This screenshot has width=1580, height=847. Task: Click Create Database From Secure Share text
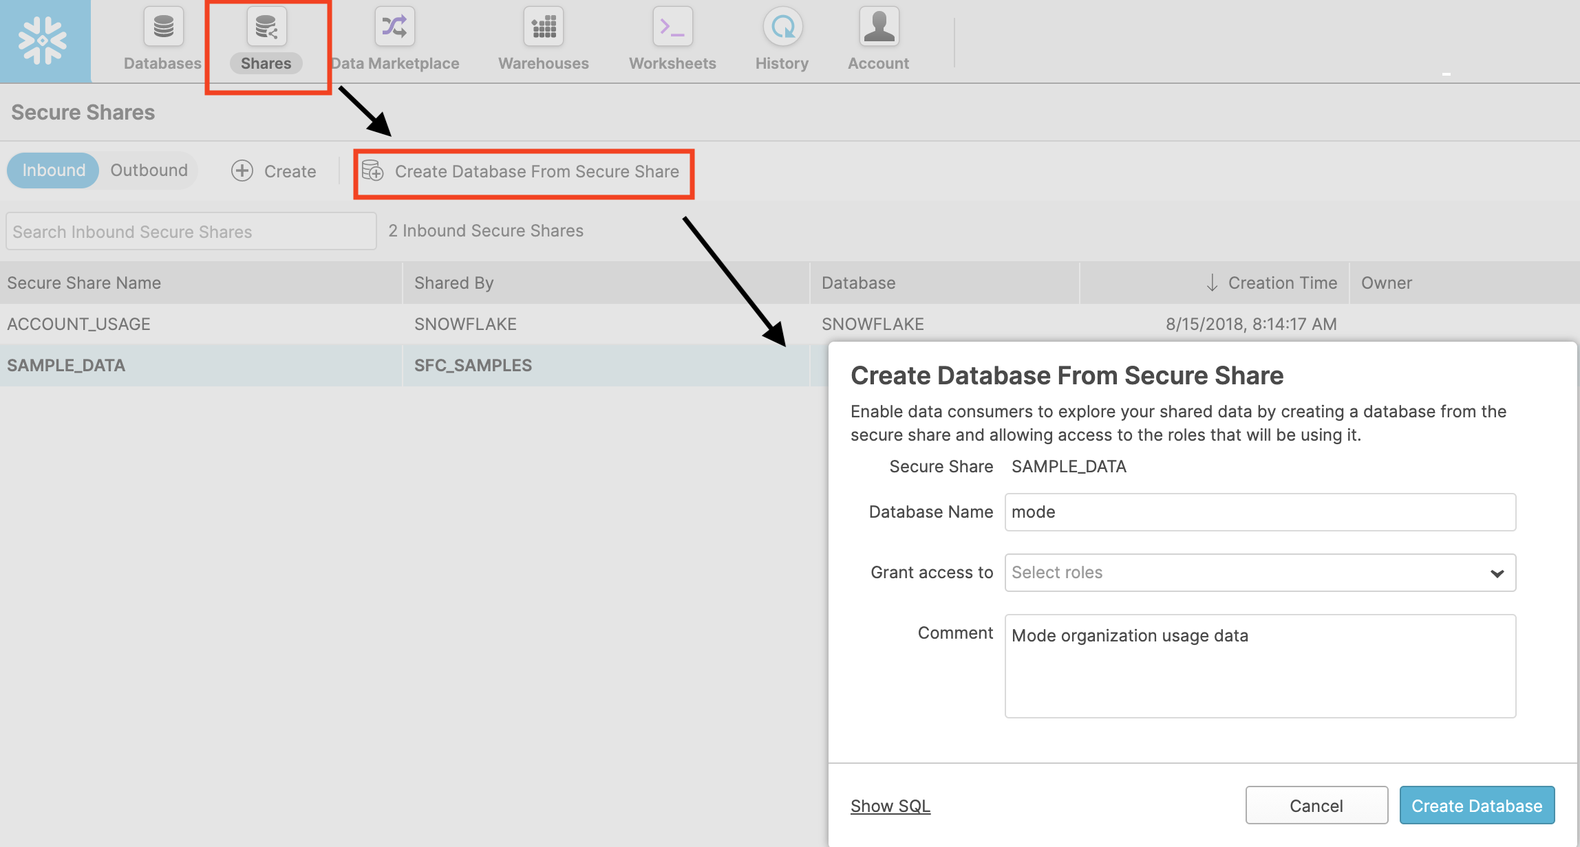[x=537, y=171]
